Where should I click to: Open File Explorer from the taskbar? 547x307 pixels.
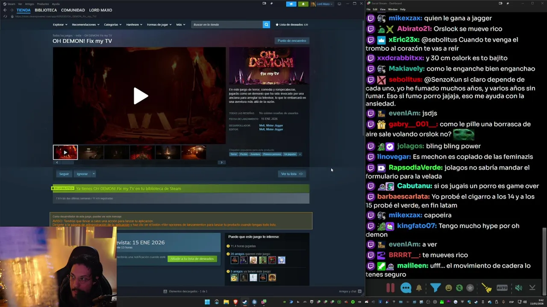(226, 302)
